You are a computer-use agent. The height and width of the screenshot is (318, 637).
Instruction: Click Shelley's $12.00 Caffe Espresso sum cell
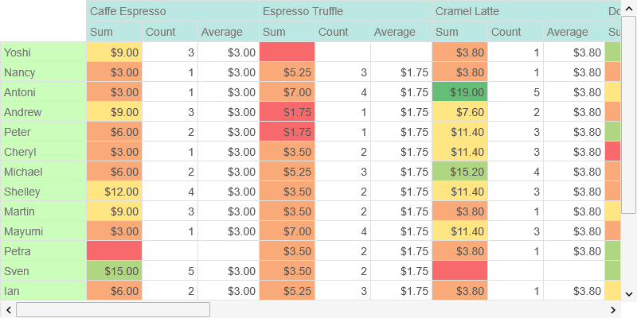114,192
